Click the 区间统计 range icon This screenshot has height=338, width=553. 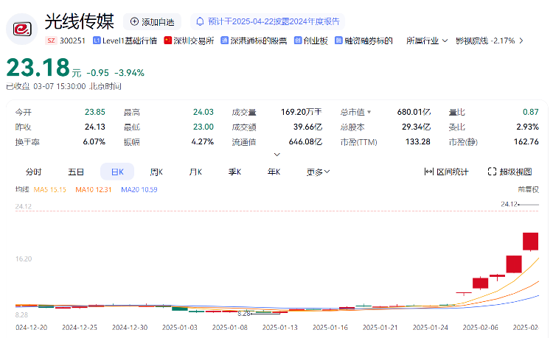pyautogui.click(x=429, y=172)
